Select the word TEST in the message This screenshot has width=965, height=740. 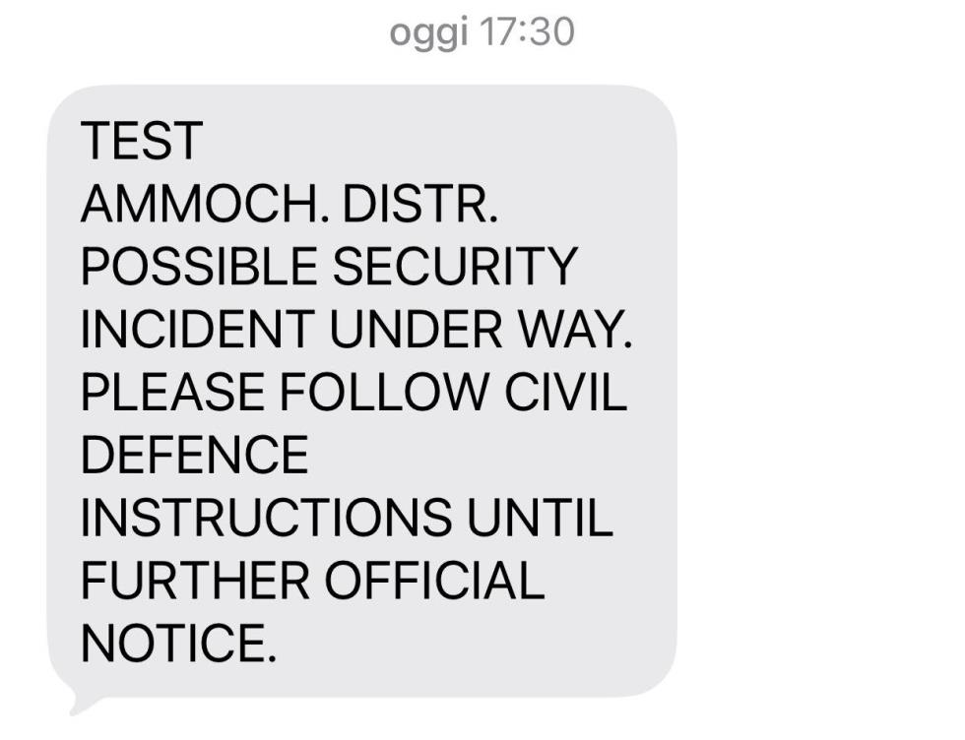(x=141, y=141)
